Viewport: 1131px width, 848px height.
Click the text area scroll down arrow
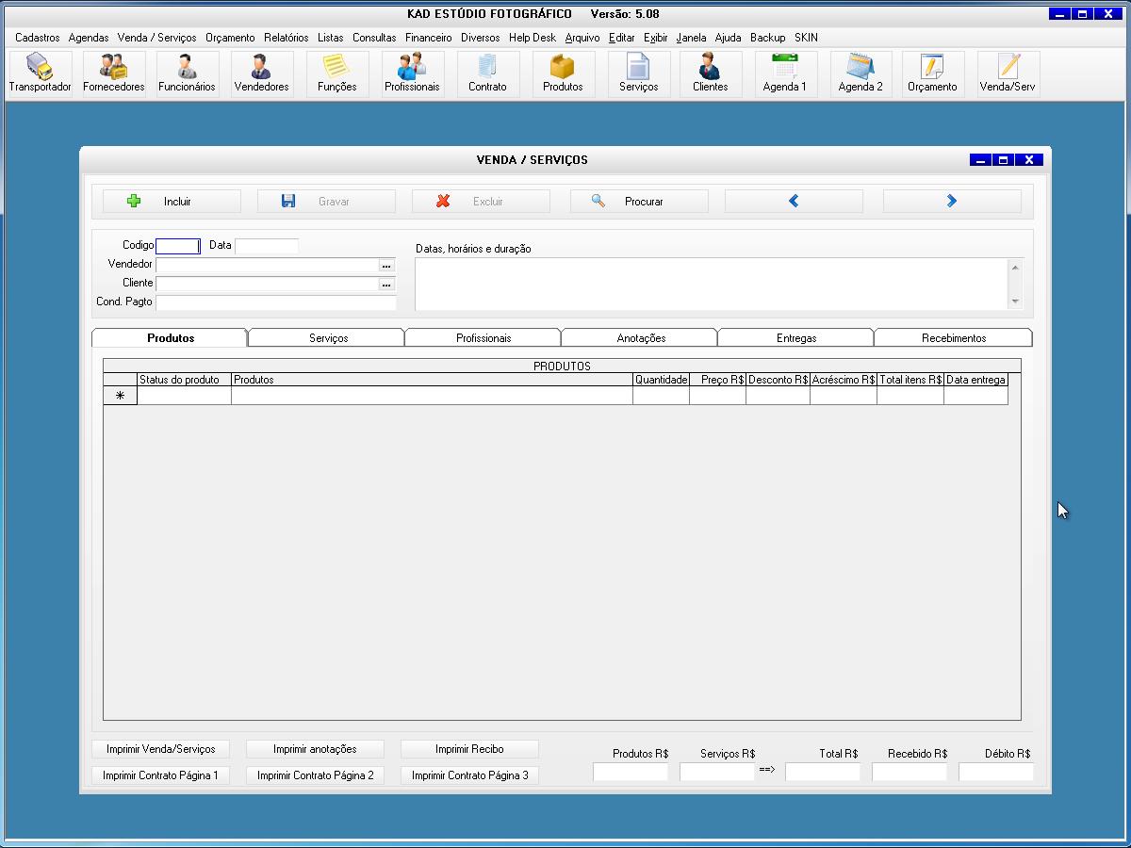click(1015, 302)
